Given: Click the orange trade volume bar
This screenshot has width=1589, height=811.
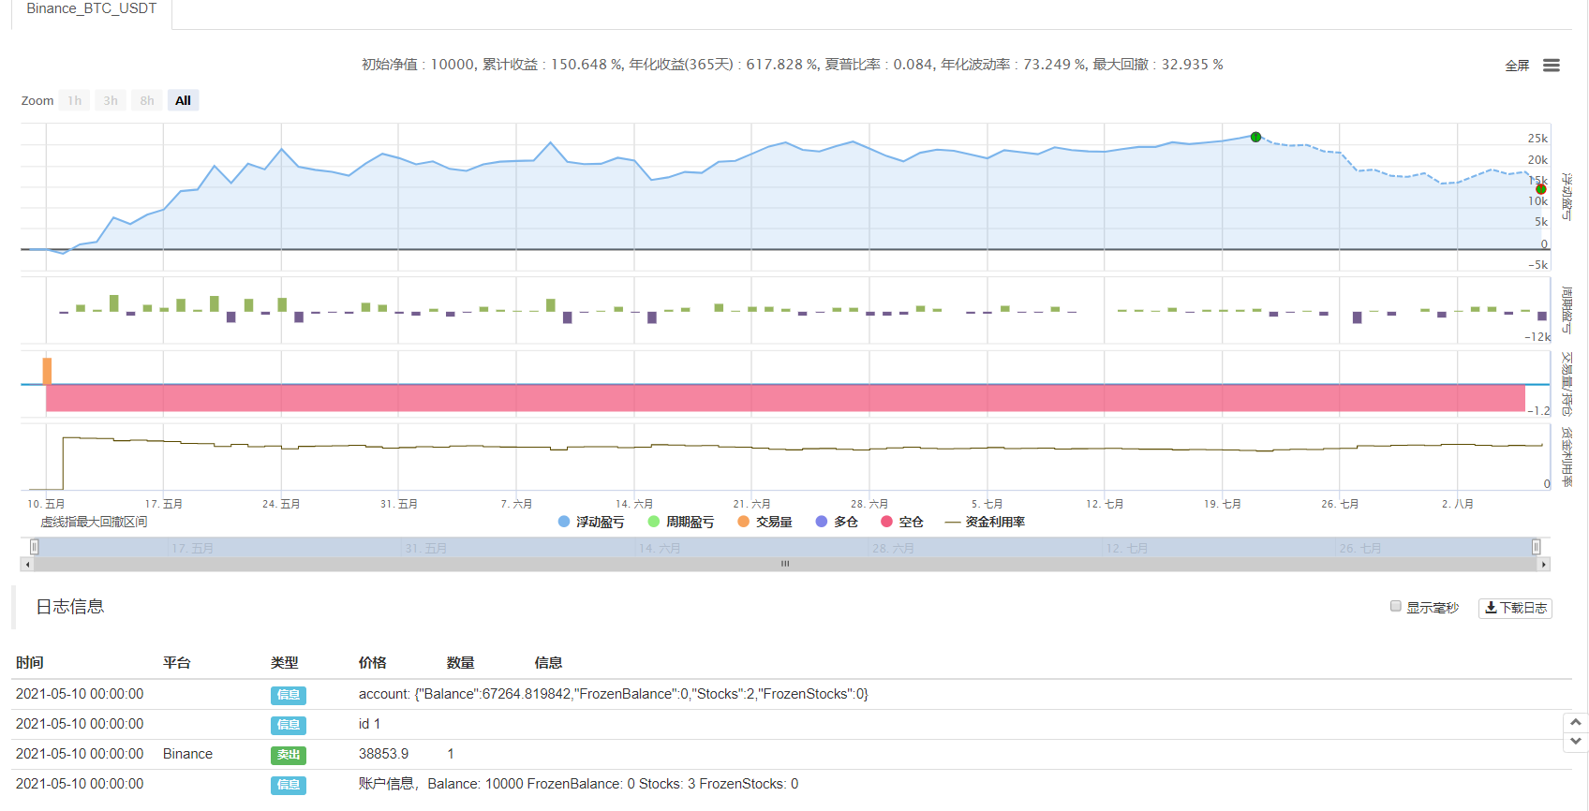Looking at the screenshot, I should (x=47, y=371).
